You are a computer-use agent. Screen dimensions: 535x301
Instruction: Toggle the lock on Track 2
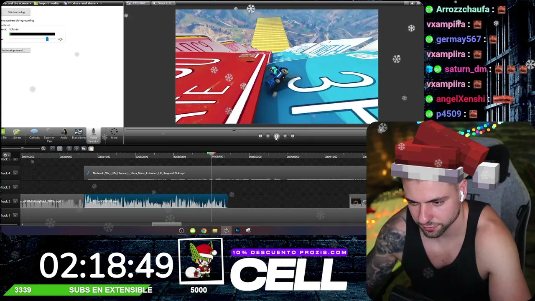[15, 201]
